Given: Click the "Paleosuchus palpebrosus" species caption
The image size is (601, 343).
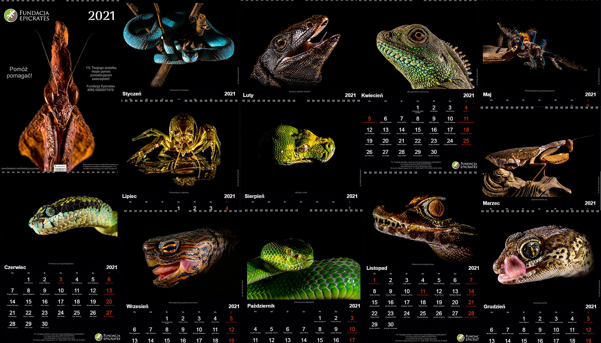Looking at the screenshot, I should coord(423,264).
